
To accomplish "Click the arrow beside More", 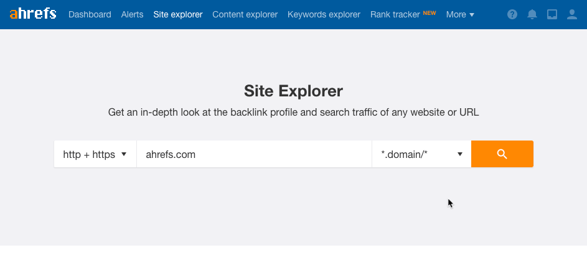I will 472,15.
